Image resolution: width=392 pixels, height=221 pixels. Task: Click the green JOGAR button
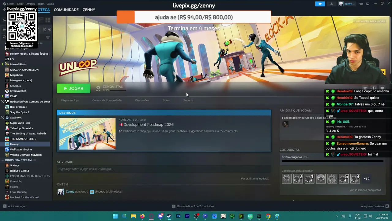tap(73, 88)
